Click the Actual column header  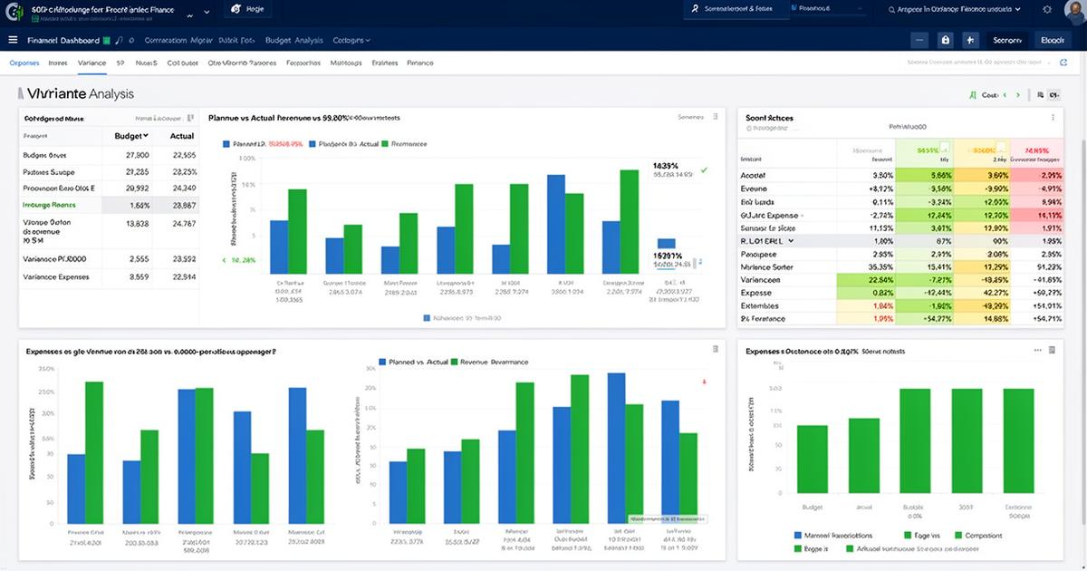[x=182, y=136]
